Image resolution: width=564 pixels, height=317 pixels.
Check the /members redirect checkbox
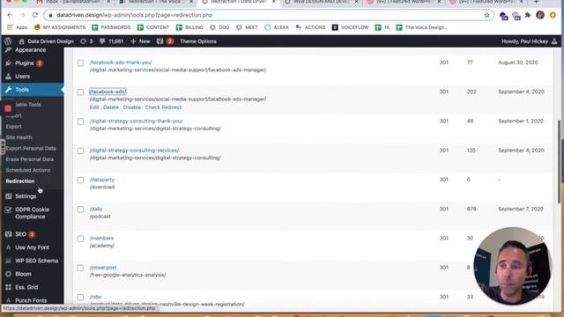[x=80, y=239]
